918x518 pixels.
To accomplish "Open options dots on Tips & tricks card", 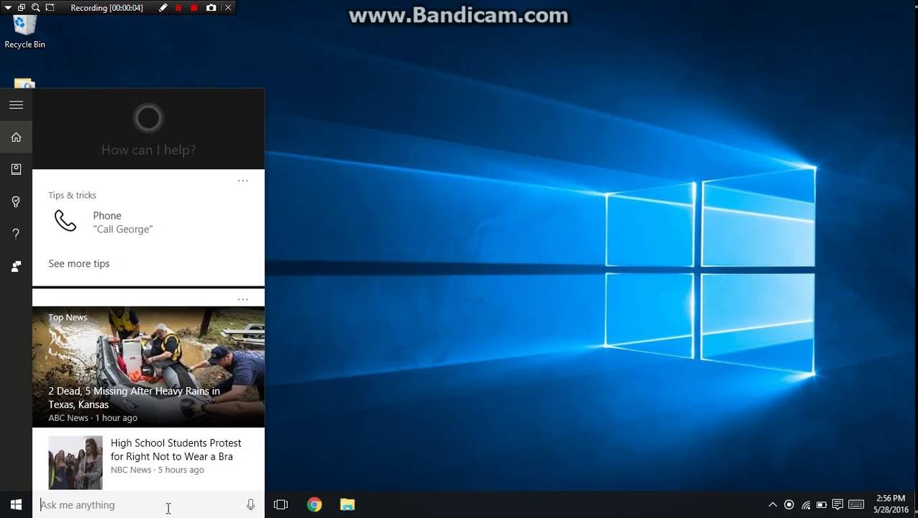I will tap(243, 181).
